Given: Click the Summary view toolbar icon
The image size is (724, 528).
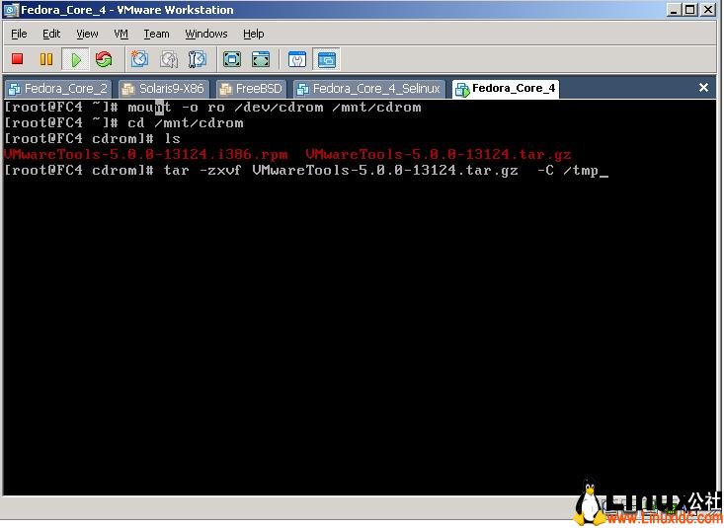Looking at the screenshot, I should click(x=297, y=59).
